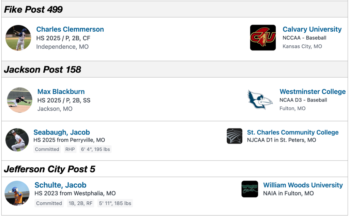349x216 pixels.
Task: Open Max Blackburn player link
Action: (x=61, y=92)
